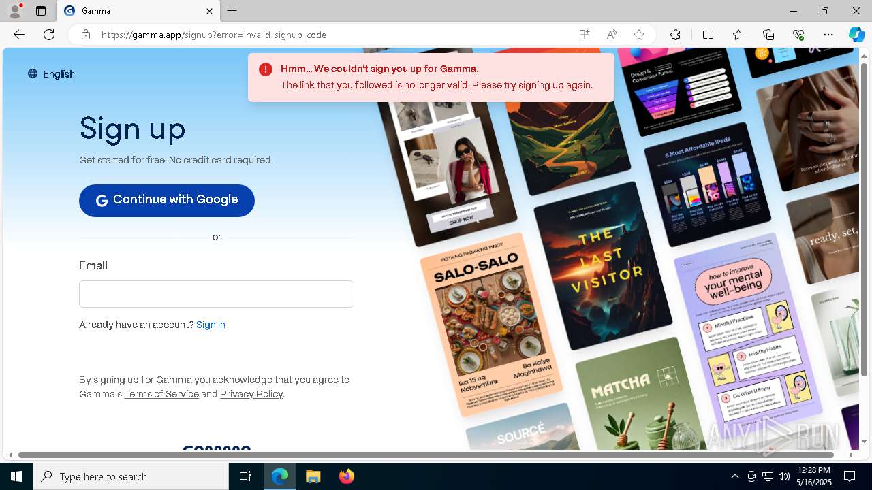
Task: Open the Extensions puzzle icon
Action: point(675,35)
